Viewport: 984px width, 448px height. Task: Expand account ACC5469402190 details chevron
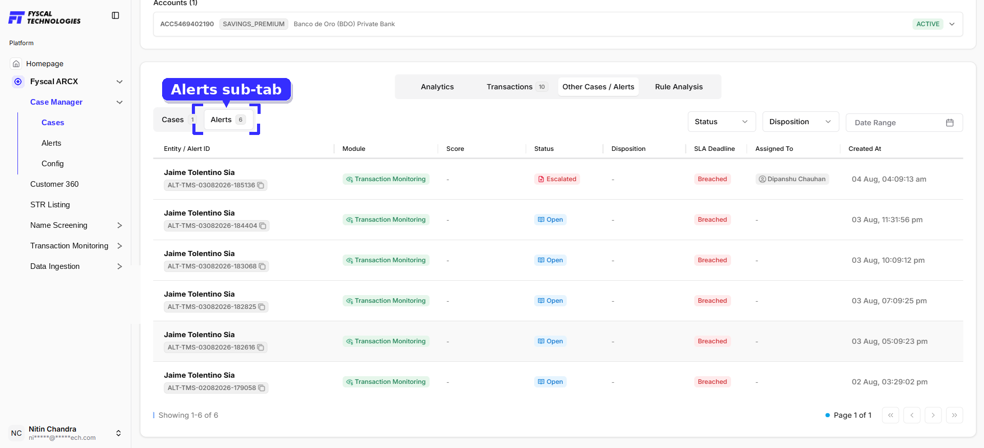[952, 24]
